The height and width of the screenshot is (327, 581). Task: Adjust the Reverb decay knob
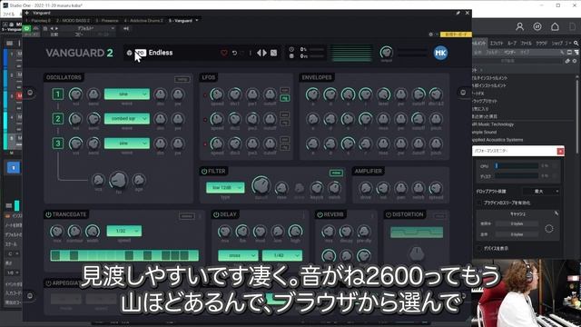pos(346,232)
